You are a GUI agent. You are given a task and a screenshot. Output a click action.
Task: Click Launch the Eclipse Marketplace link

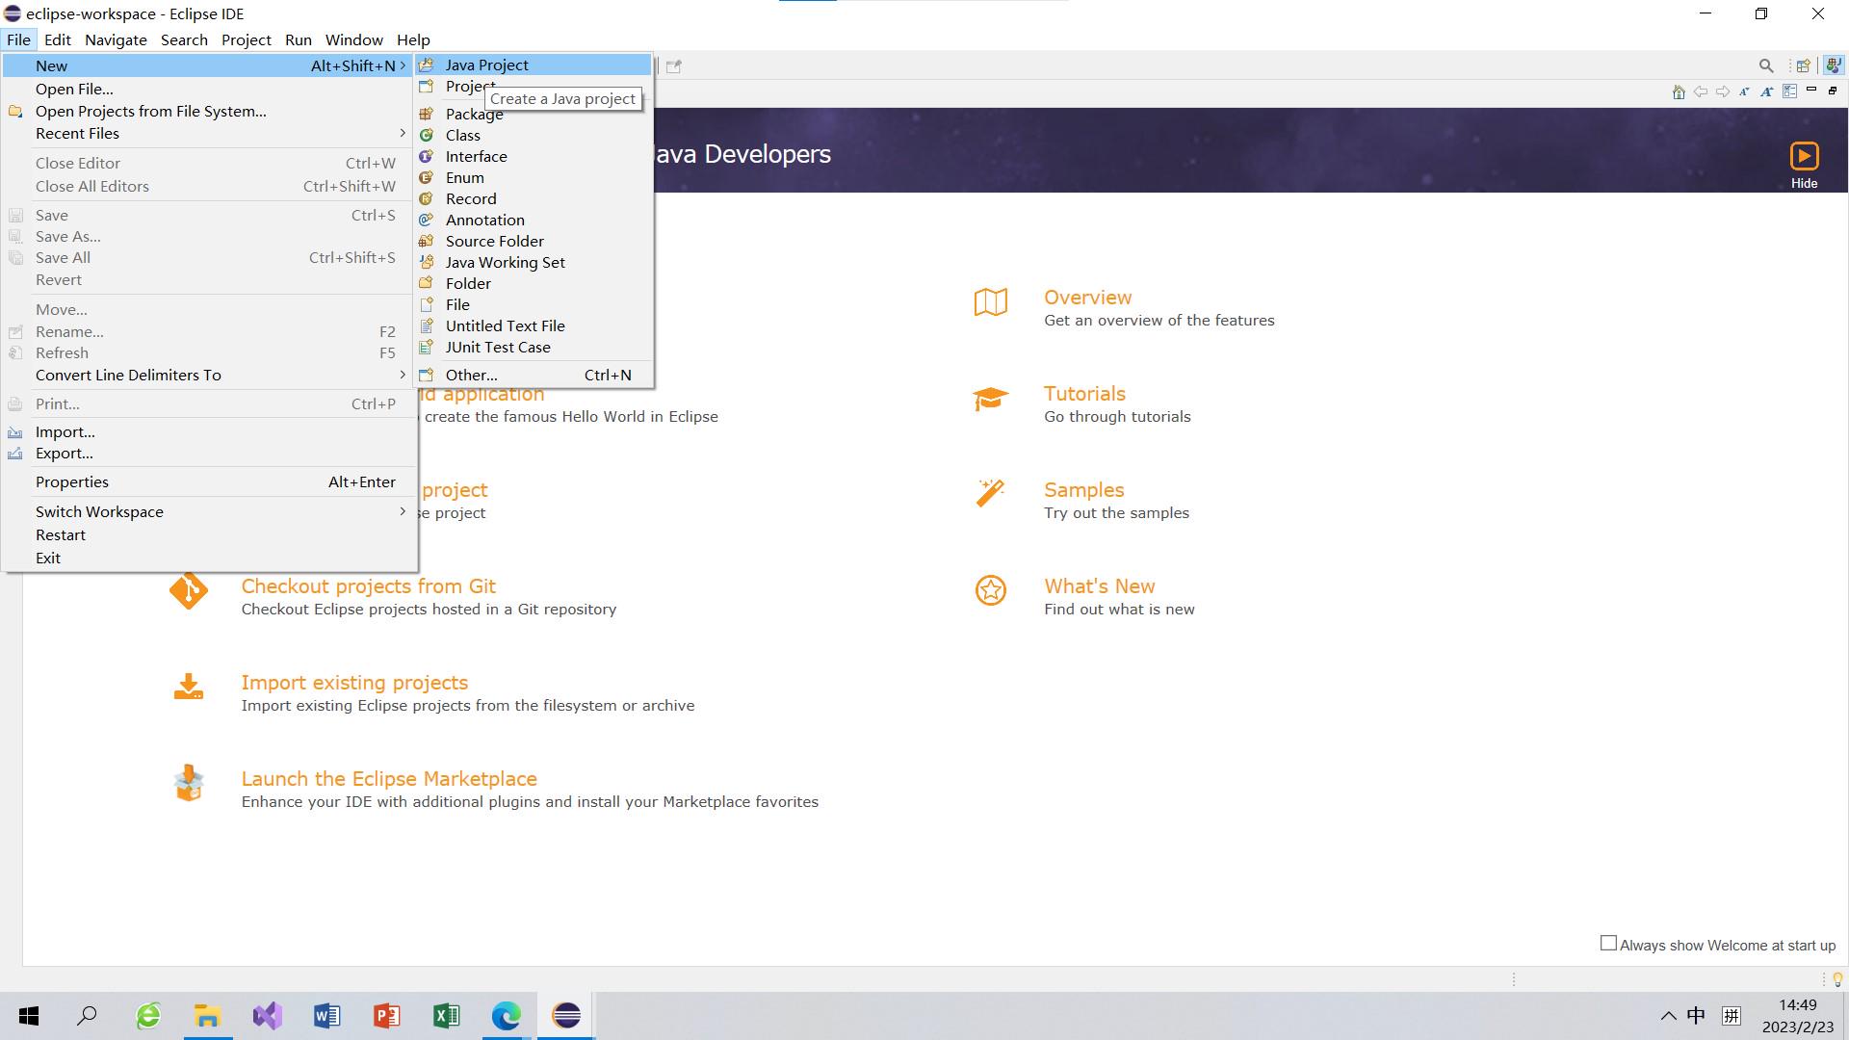point(389,779)
